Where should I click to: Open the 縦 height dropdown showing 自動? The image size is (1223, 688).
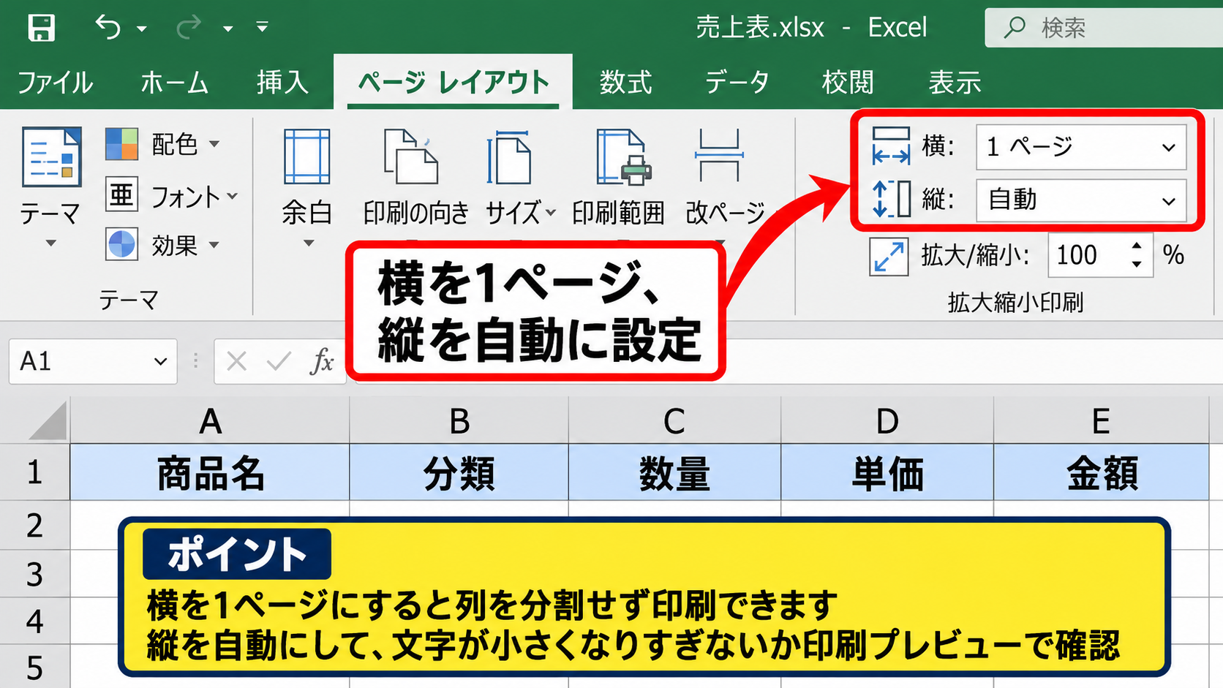(x=1081, y=200)
